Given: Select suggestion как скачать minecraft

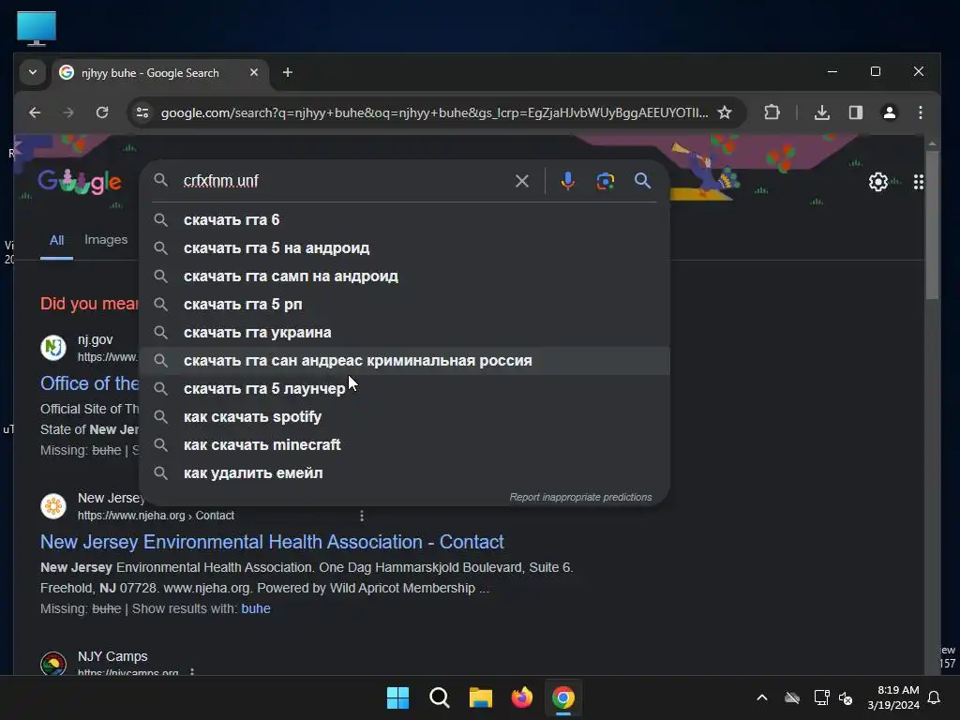Looking at the screenshot, I should [x=405, y=445].
